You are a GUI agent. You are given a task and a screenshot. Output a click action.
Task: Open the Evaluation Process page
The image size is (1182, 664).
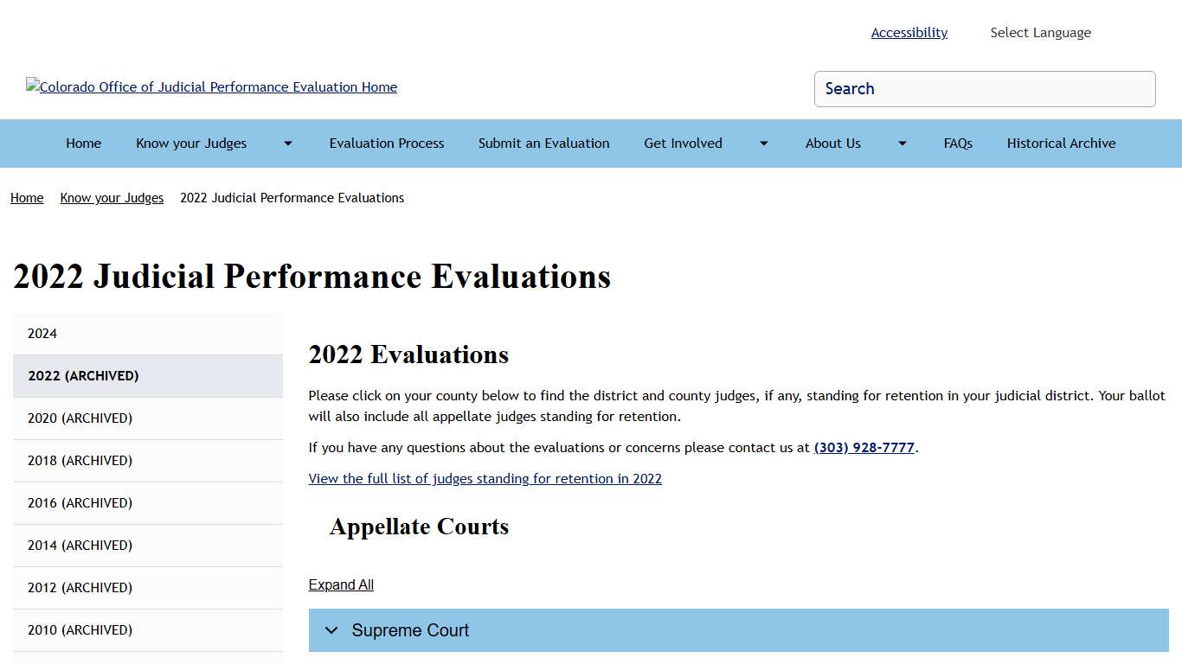(386, 144)
